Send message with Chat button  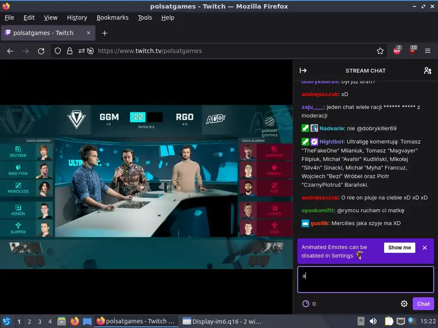pyautogui.click(x=423, y=304)
